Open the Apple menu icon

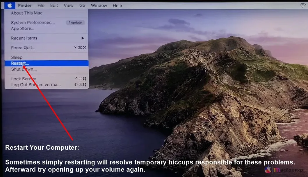10,6
